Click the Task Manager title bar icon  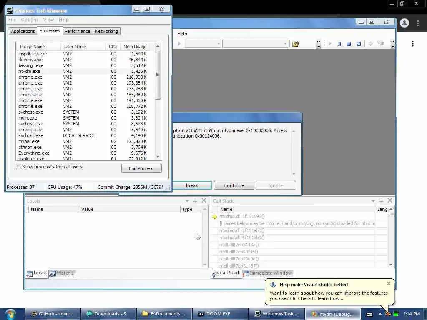coord(10,10)
